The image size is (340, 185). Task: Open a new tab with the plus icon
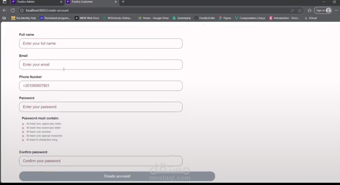(x=123, y=2)
